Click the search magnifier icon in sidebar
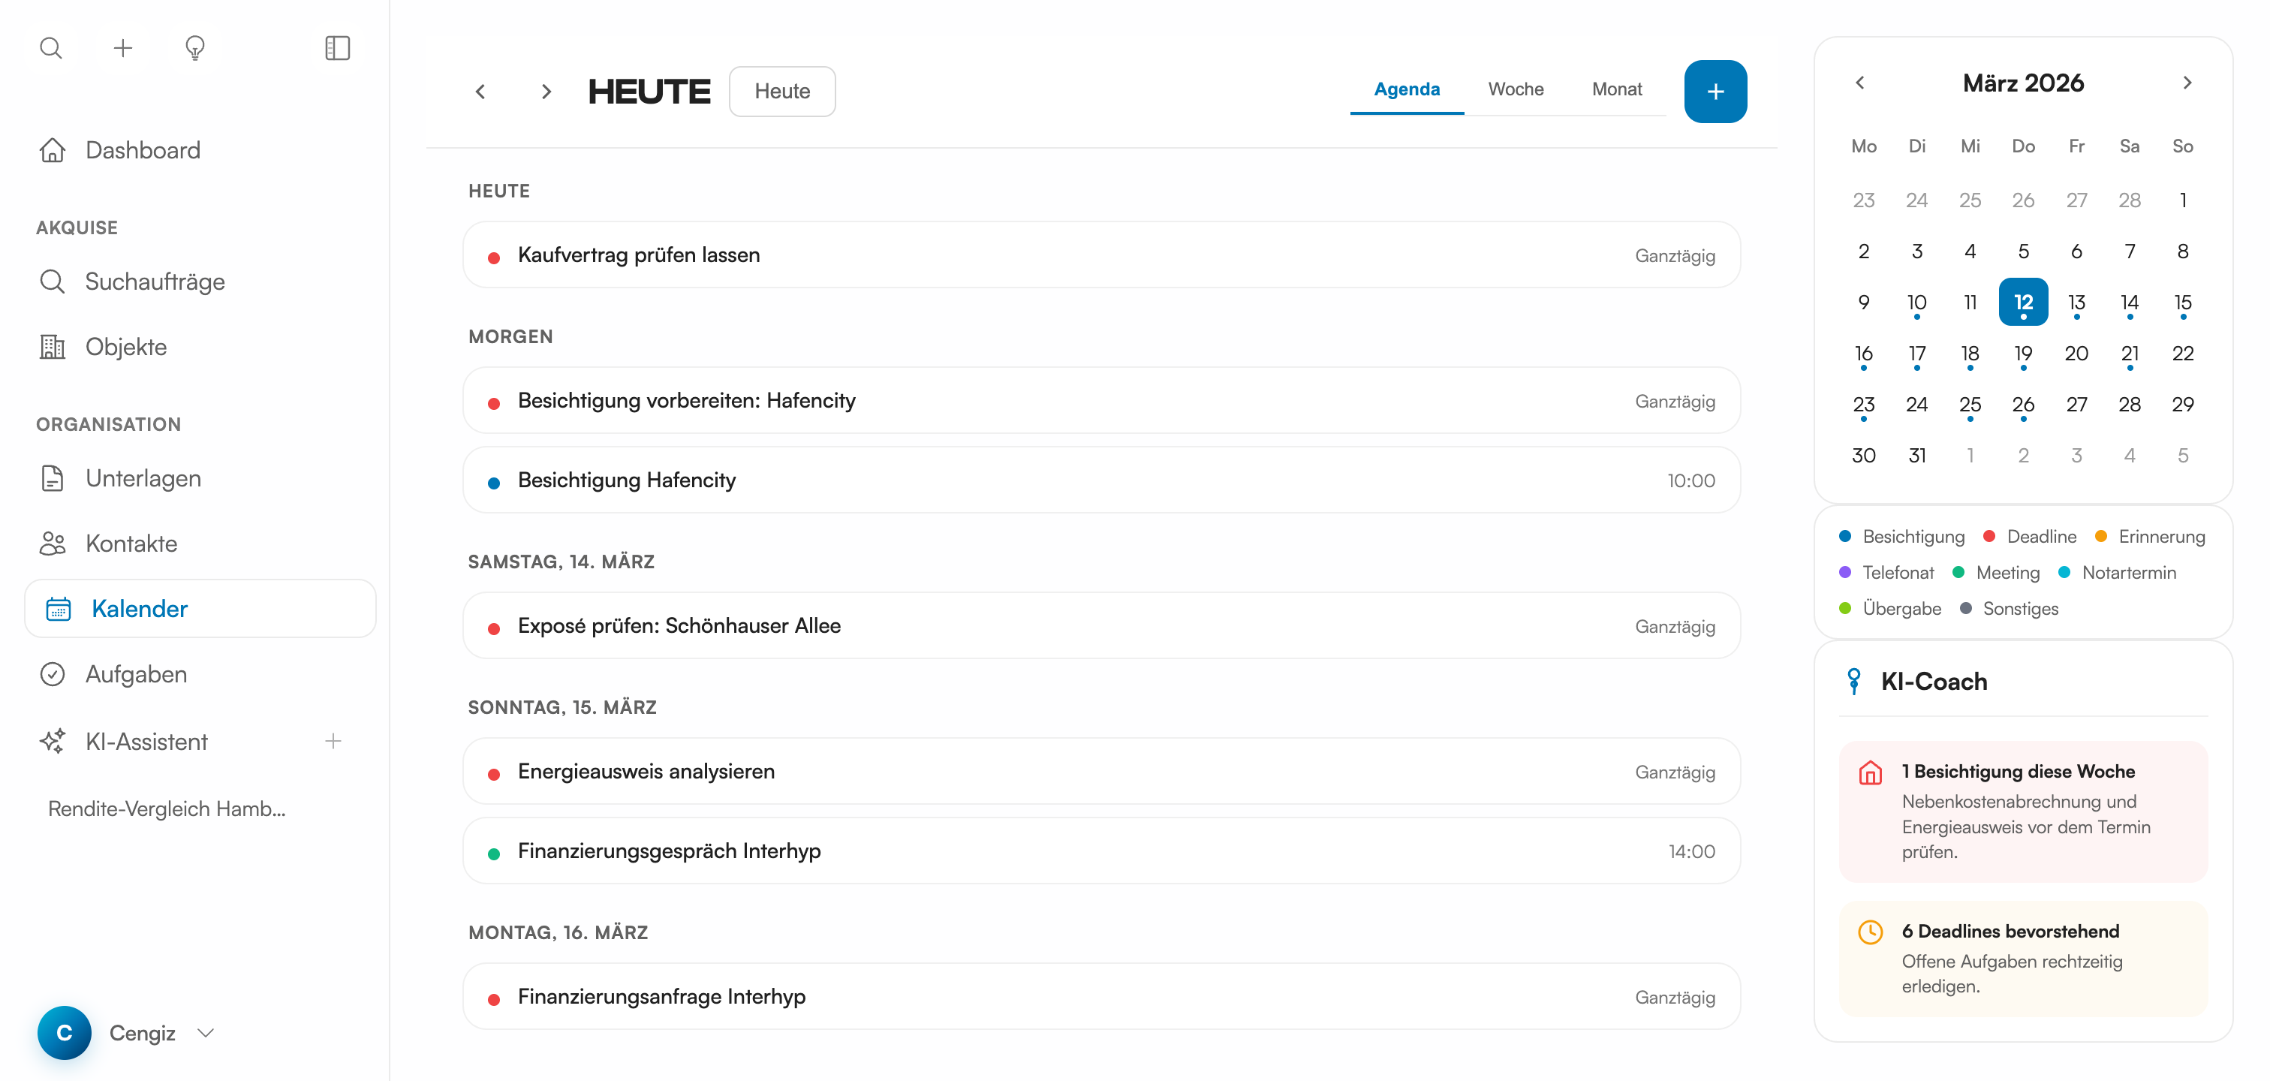 click(x=51, y=47)
